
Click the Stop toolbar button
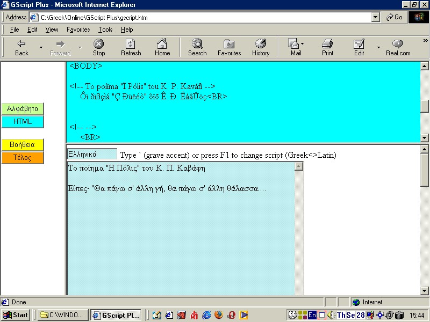point(99,47)
